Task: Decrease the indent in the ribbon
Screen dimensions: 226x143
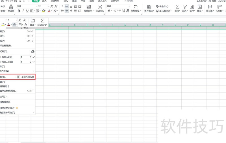Action: point(75,6)
